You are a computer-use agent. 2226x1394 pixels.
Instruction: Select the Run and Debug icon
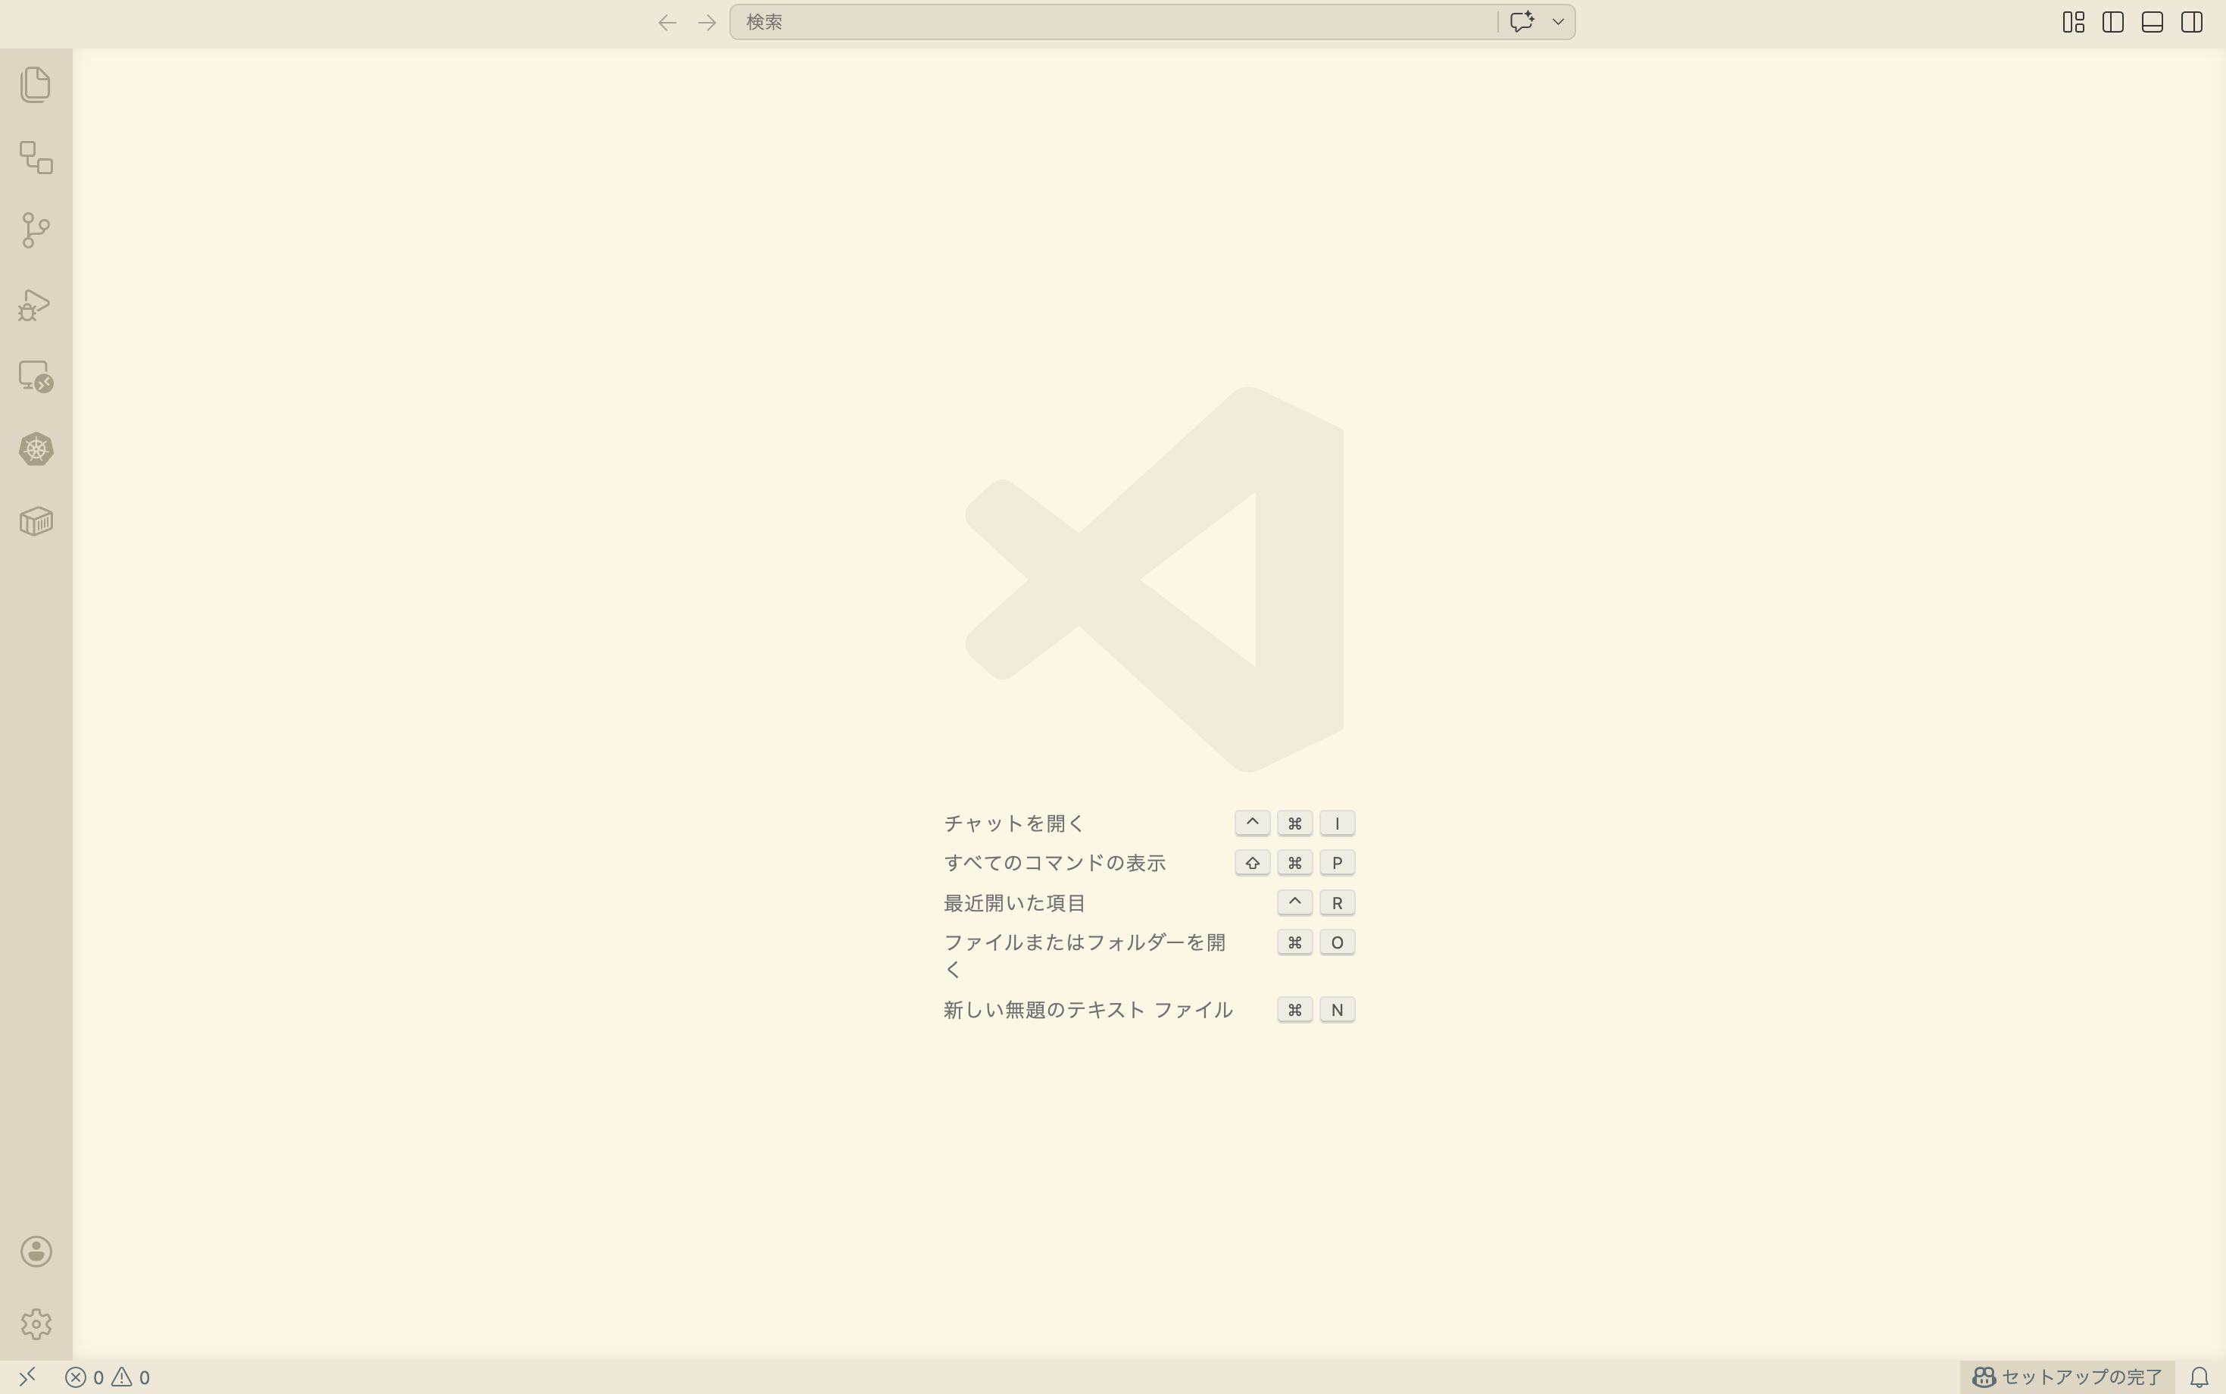[x=35, y=303]
